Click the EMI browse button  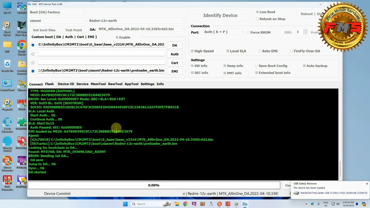tap(175, 71)
